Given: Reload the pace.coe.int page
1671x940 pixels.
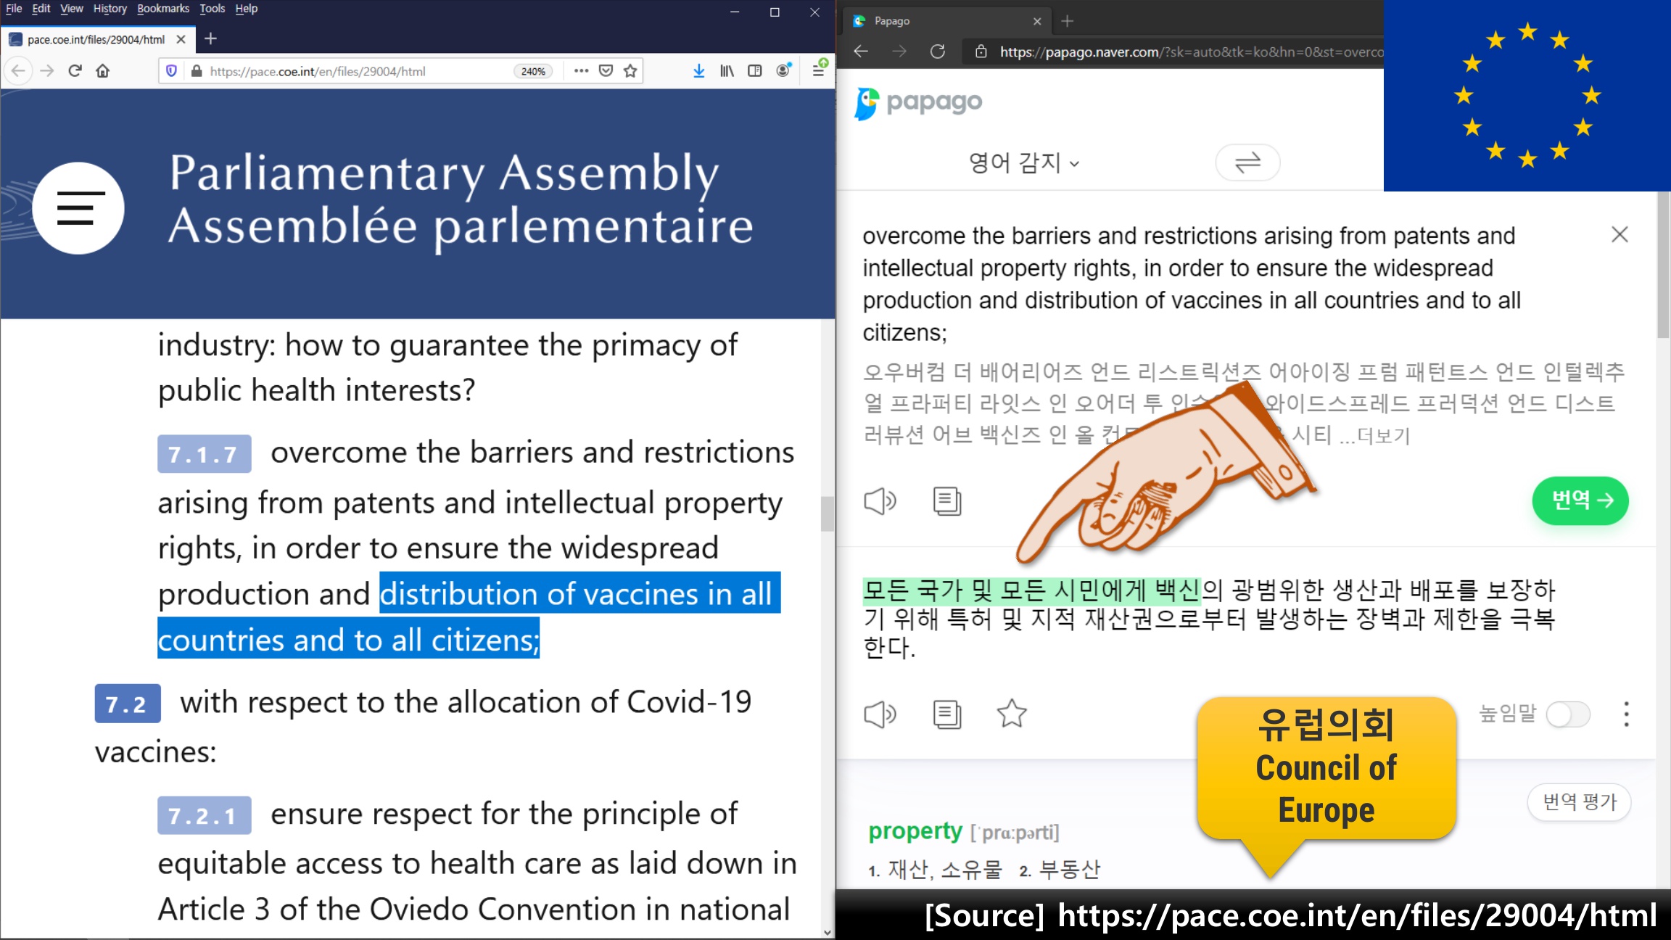Looking at the screenshot, I should point(75,70).
